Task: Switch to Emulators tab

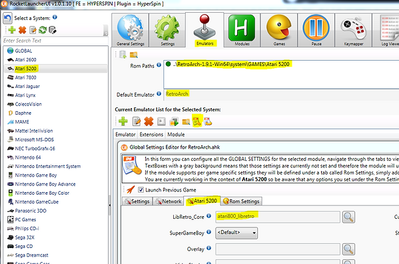Action: [204, 30]
